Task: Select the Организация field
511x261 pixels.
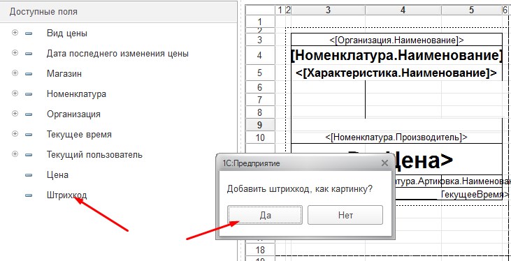Action: tap(73, 114)
